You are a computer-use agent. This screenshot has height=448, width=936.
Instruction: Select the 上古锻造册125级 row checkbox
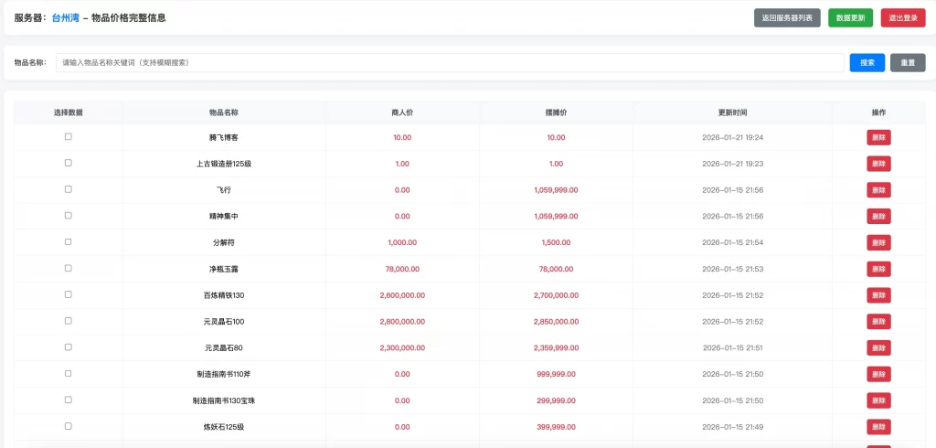(68, 163)
